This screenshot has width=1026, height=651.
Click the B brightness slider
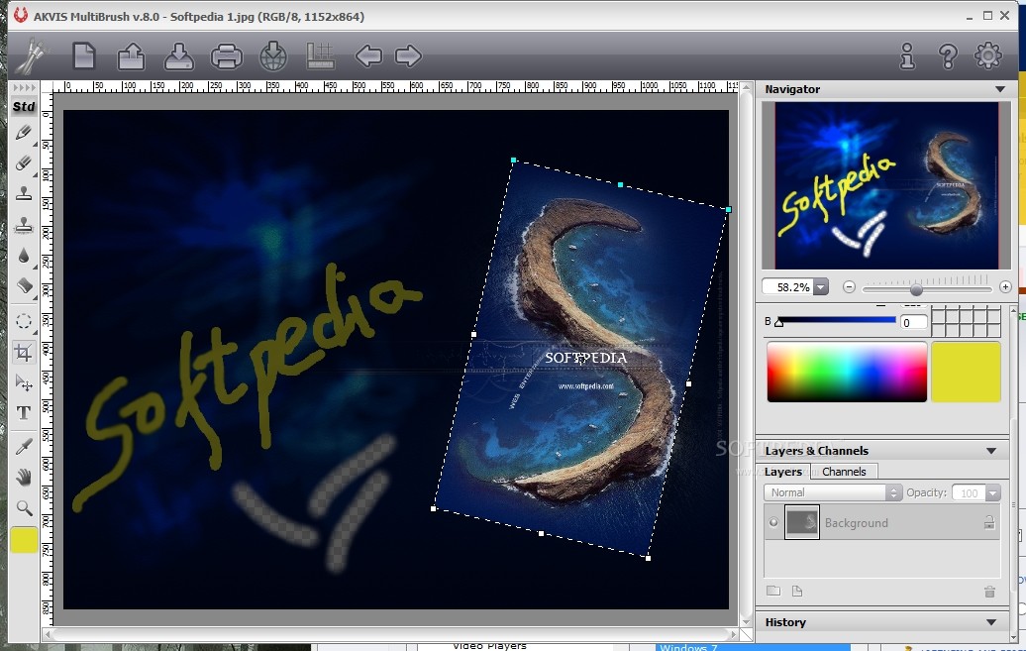[836, 320]
